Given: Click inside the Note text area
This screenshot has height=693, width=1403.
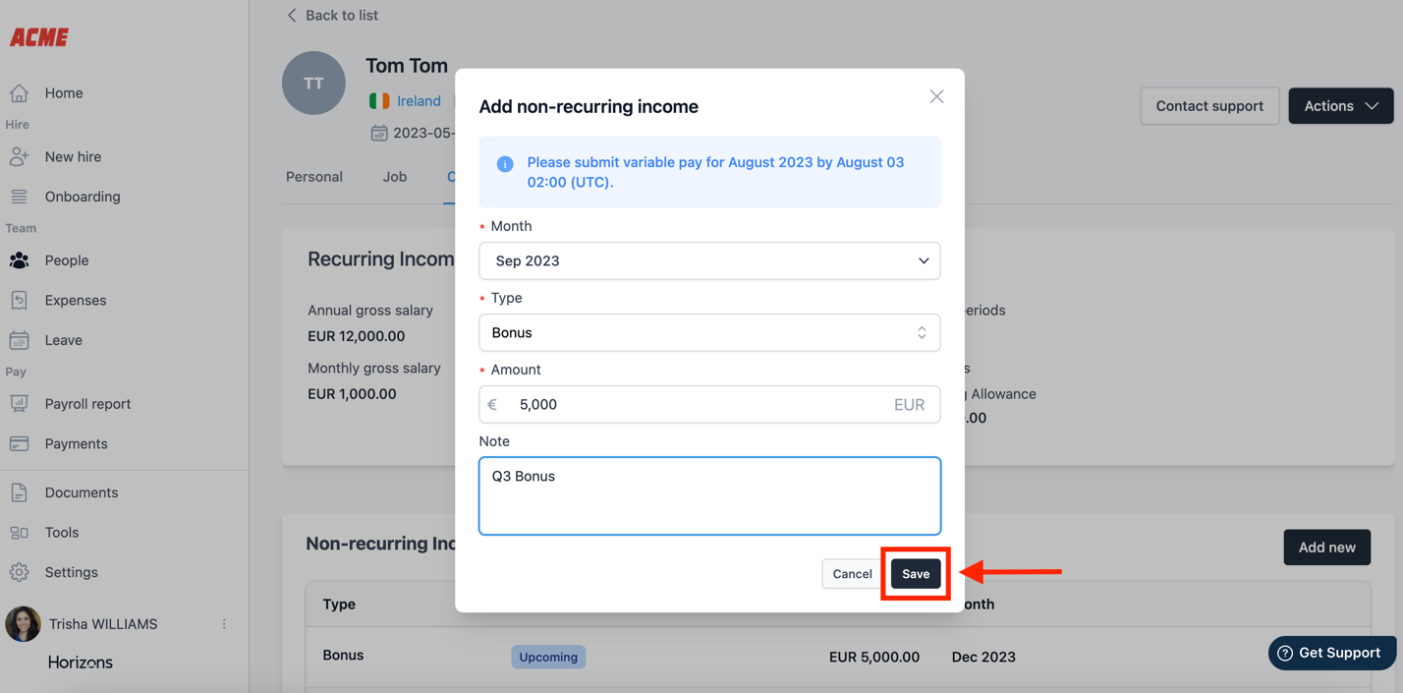Looking at the screenshot, I should coord(708,496).
